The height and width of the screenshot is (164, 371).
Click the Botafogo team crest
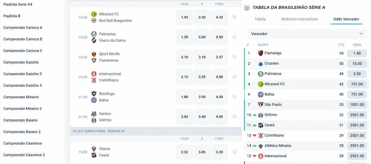pos(94,94)
